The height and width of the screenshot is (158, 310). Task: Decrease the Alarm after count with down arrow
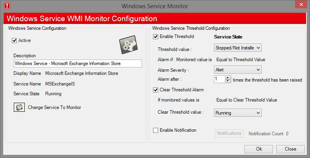[x=228, y=81]
